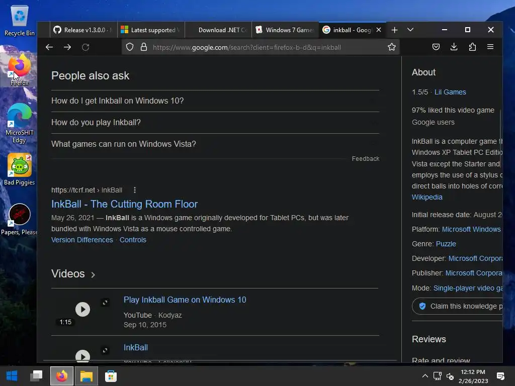Open the muted volume tray icon
This screenshot has height=386, width=515.
(450, 376)
